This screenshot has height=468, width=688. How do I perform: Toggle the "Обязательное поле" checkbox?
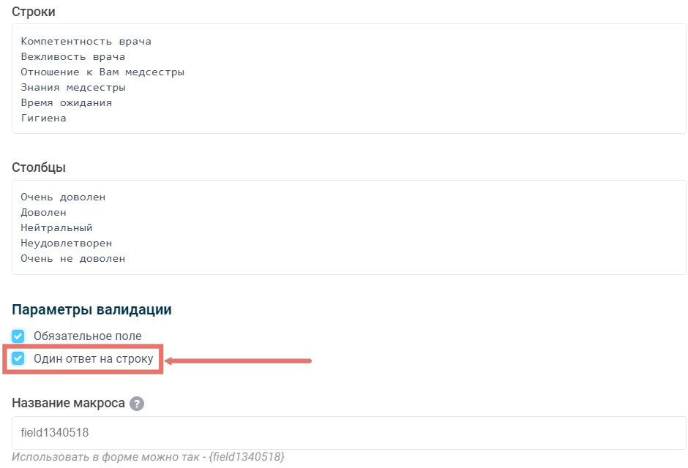pyautogui.click(x=18, y=336)
